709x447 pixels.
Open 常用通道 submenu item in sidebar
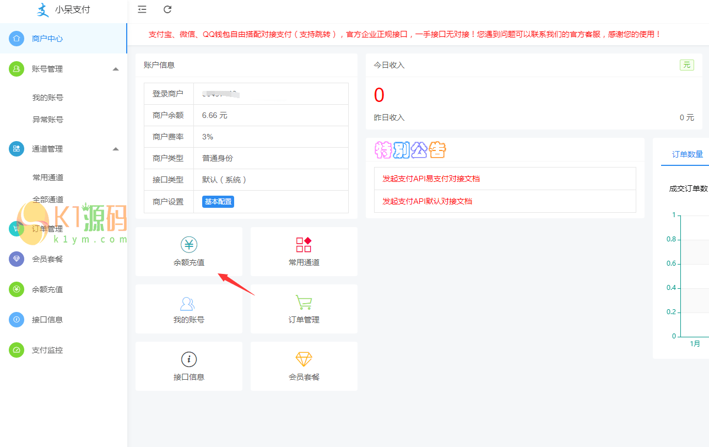[x=48, y=177]
